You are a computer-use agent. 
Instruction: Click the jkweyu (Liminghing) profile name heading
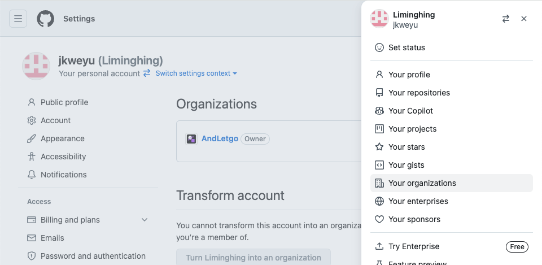[x=111, y=60]
